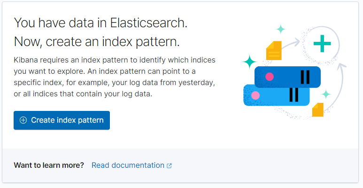Click the plus-circle icon in Create button
363x188 pixels.
click(23, 120)
